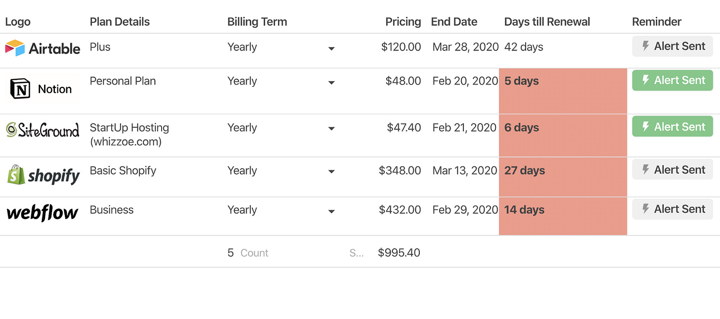Click the red 5 days renewal cell
This screenshot has height=319, width=720.
[563, 91]
